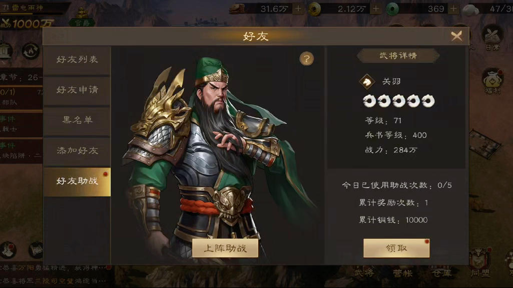
Task: Click the 关羽 general faction icon
Action: coord(367,81)
